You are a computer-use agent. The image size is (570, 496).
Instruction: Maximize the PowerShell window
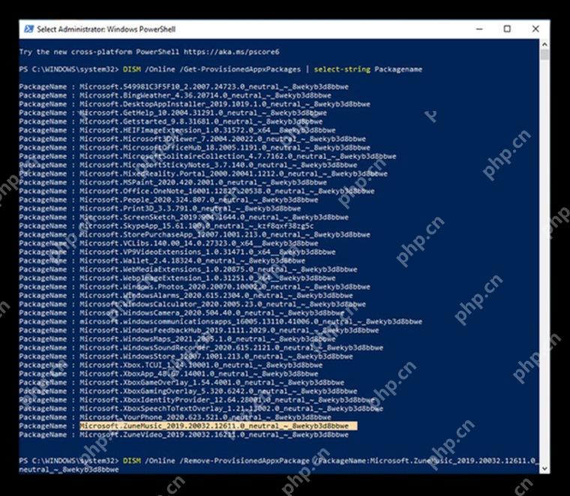pyautogui.click(x=508, y=29)
